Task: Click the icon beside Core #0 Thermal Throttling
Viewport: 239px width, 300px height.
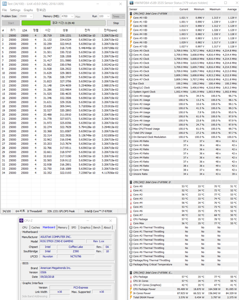Action: pyautogui.click(x=131, y=228)
